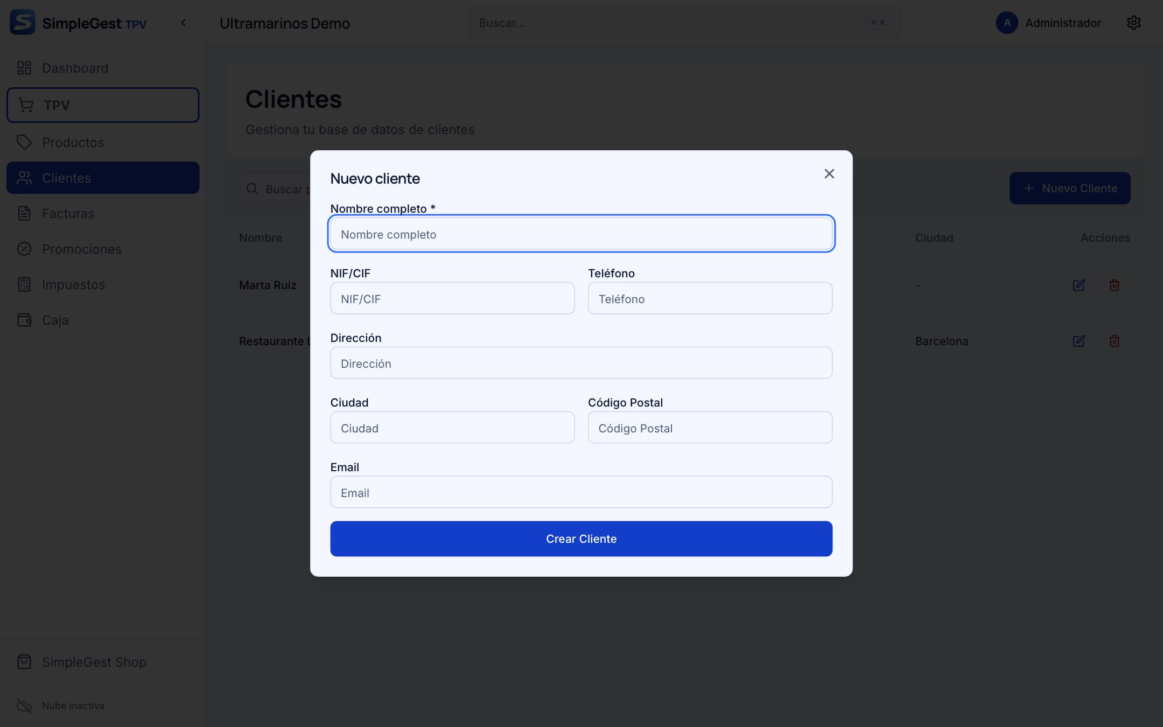1163x727 pixels.
Task: Open Impuestos section
Action: [103, 284]
